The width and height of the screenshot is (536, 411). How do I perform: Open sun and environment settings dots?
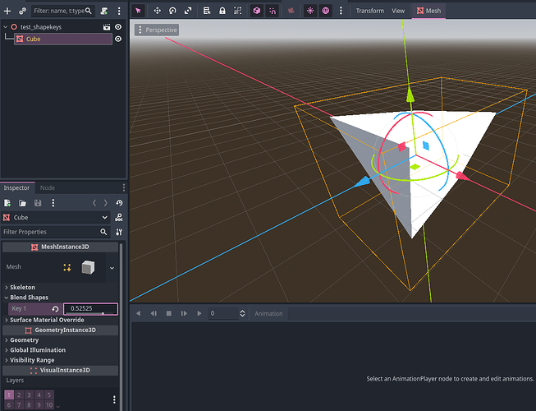point(341,11)
